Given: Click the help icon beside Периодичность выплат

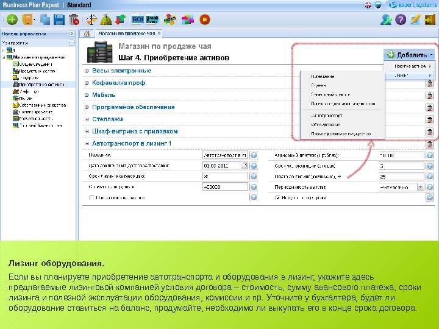Looking at the screenshot, I should [x=429, y=187].
